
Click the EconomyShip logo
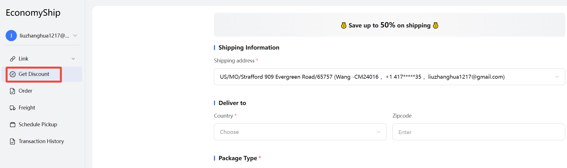pos(33,13)
